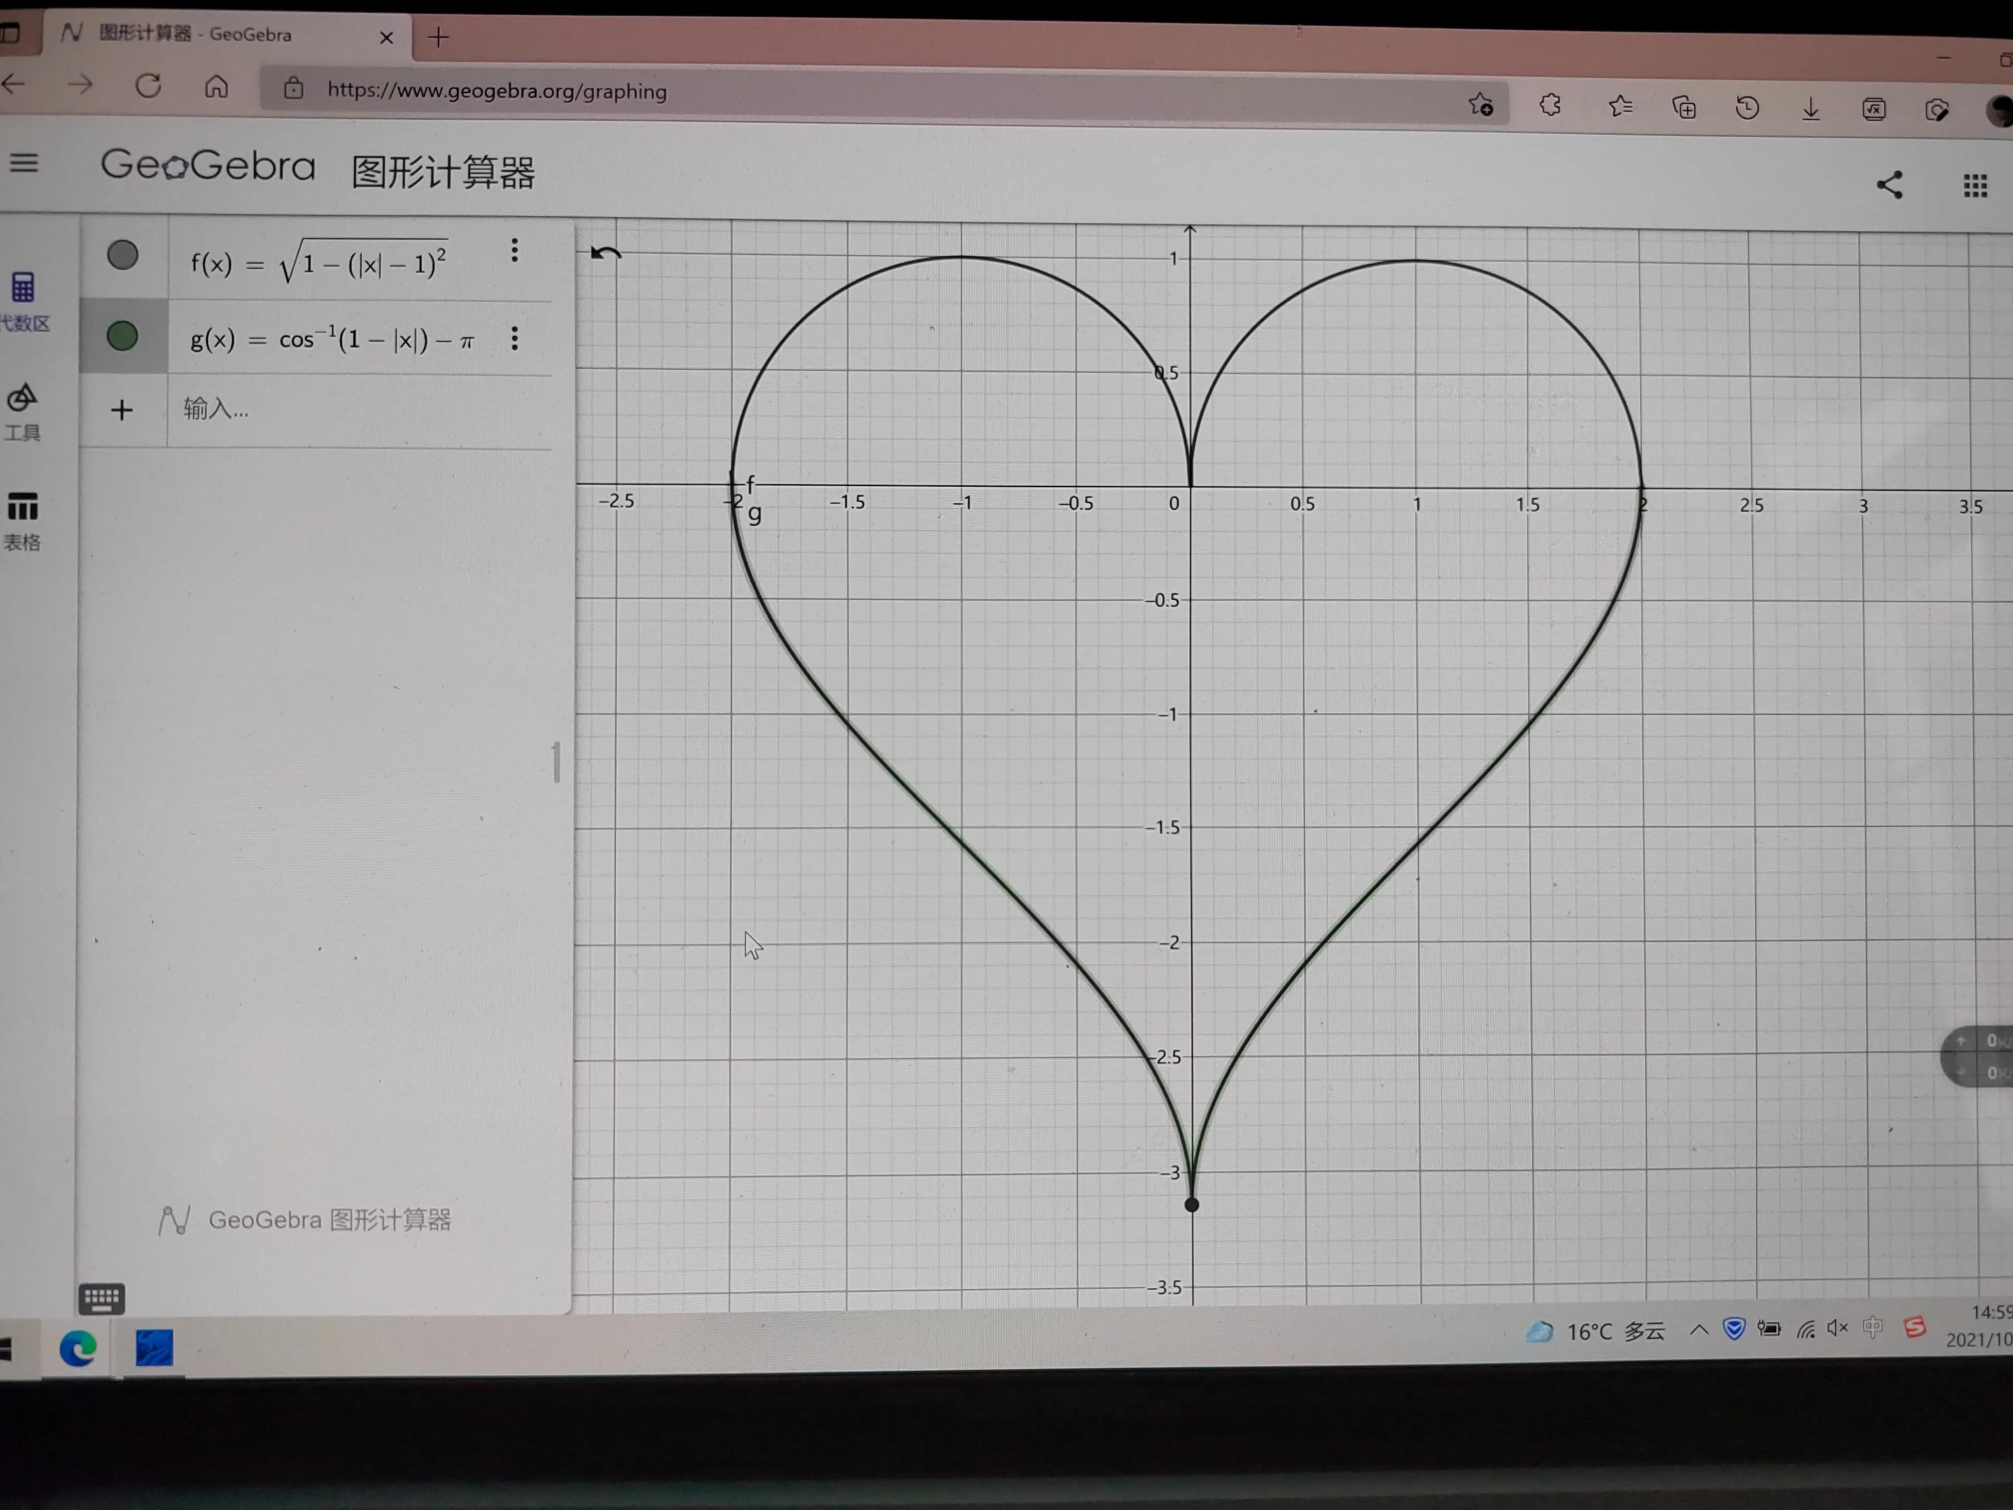
Task: Open browser collections
Action: [1685, 108]
